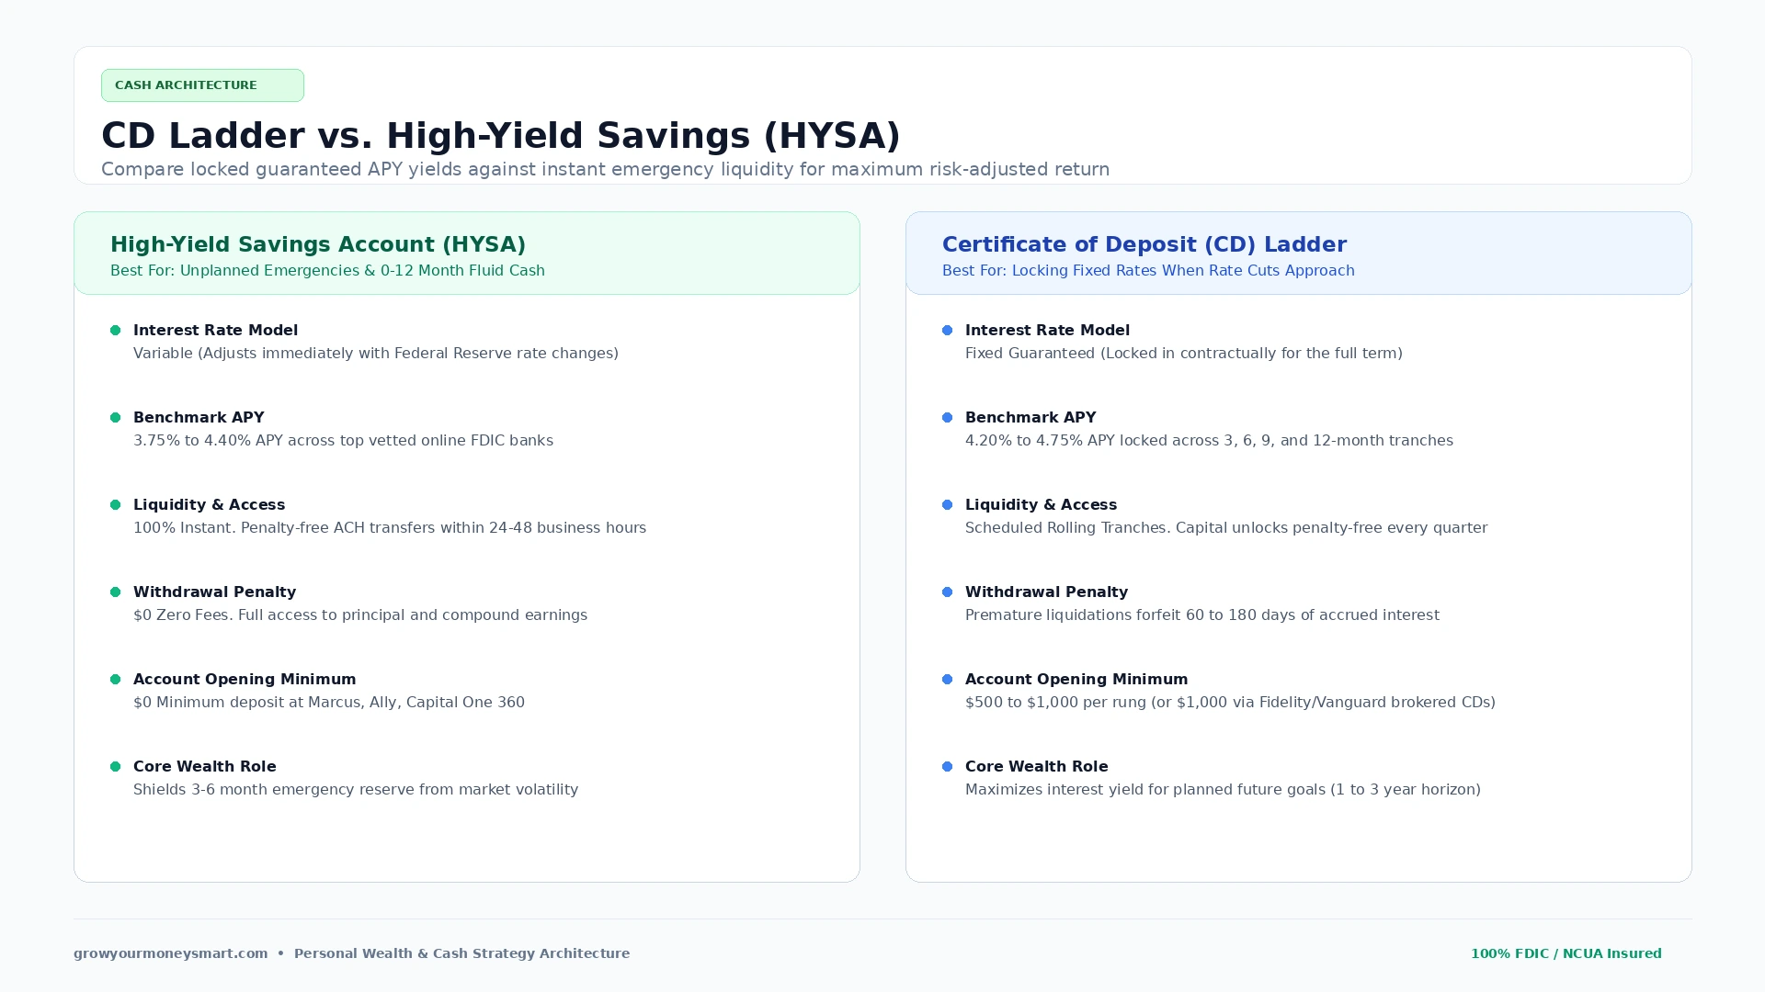1765x992 pixels.
Task: Click blue bullet beside CD Withdrawal Penalty
Action: pos(948,592)
